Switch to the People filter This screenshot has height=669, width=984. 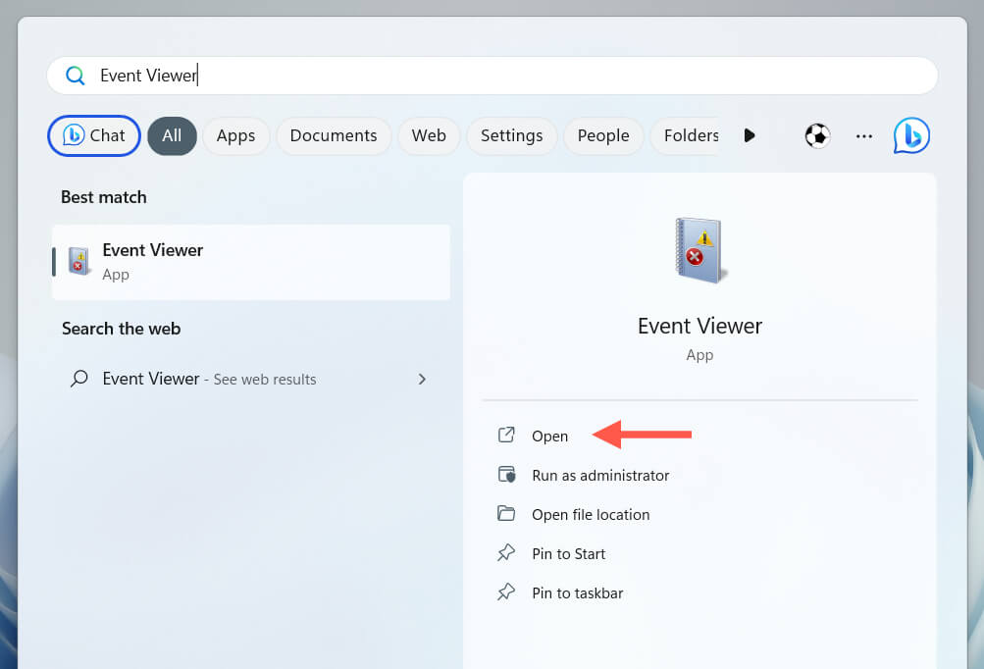point(603,135)
